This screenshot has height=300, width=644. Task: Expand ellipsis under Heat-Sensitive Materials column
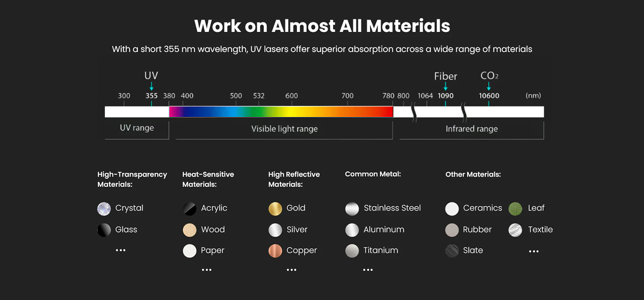click(206, 270)
